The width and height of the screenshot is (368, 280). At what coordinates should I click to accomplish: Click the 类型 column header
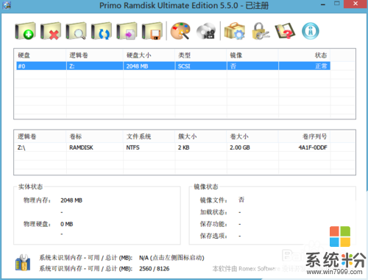click(x=201, y=55)
